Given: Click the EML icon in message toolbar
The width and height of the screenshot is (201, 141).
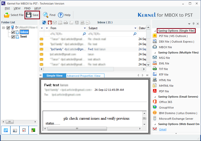Looking at the screenshot, I should click(60, 23).
